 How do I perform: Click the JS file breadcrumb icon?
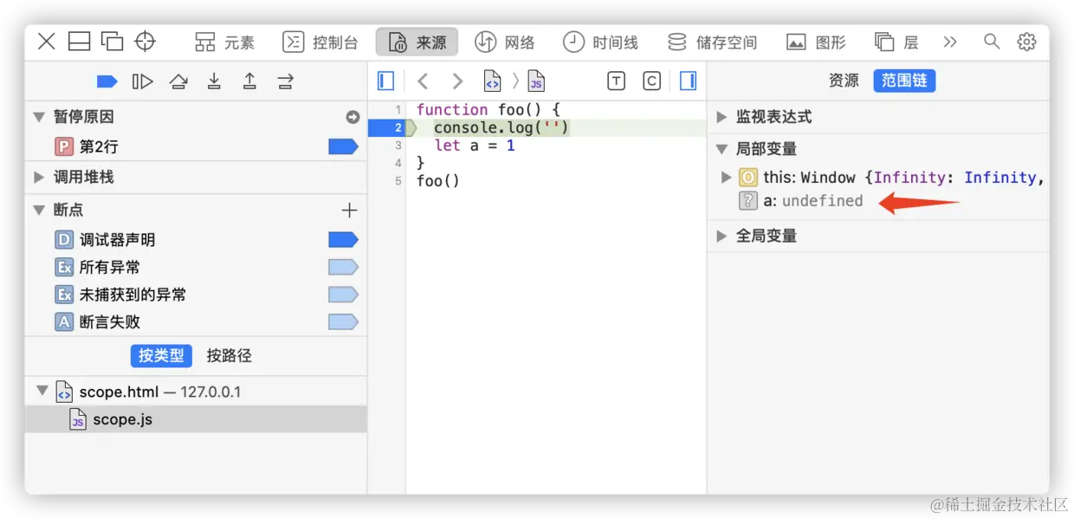[x=536, y=81]
